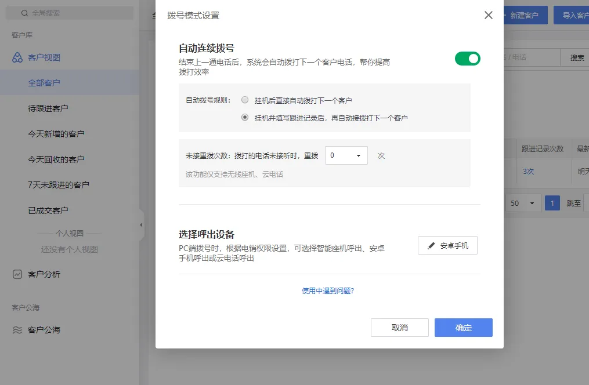Click the 新建客户 button behind the dialog

click(x=525, y=16)
